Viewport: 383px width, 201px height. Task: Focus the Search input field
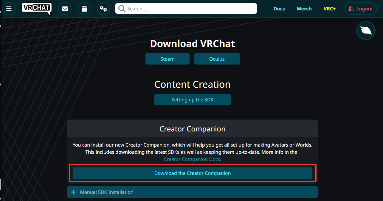[x=186, y=9]
